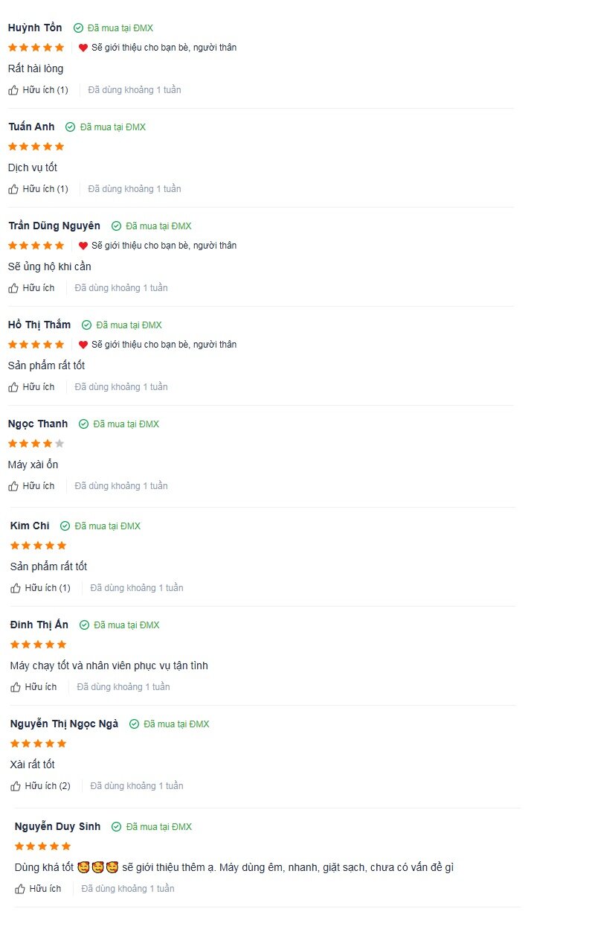Click reviewer name Trần Dũng Nguyên
The height and width of the screenshot is (932, 595).
click(x=54, y=226)
